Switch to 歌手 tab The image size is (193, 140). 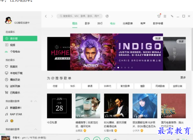click(87, 23)
